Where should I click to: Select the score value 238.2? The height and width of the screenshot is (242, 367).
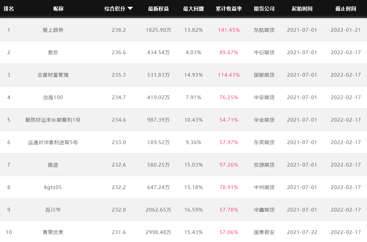[x=119, y=30]
